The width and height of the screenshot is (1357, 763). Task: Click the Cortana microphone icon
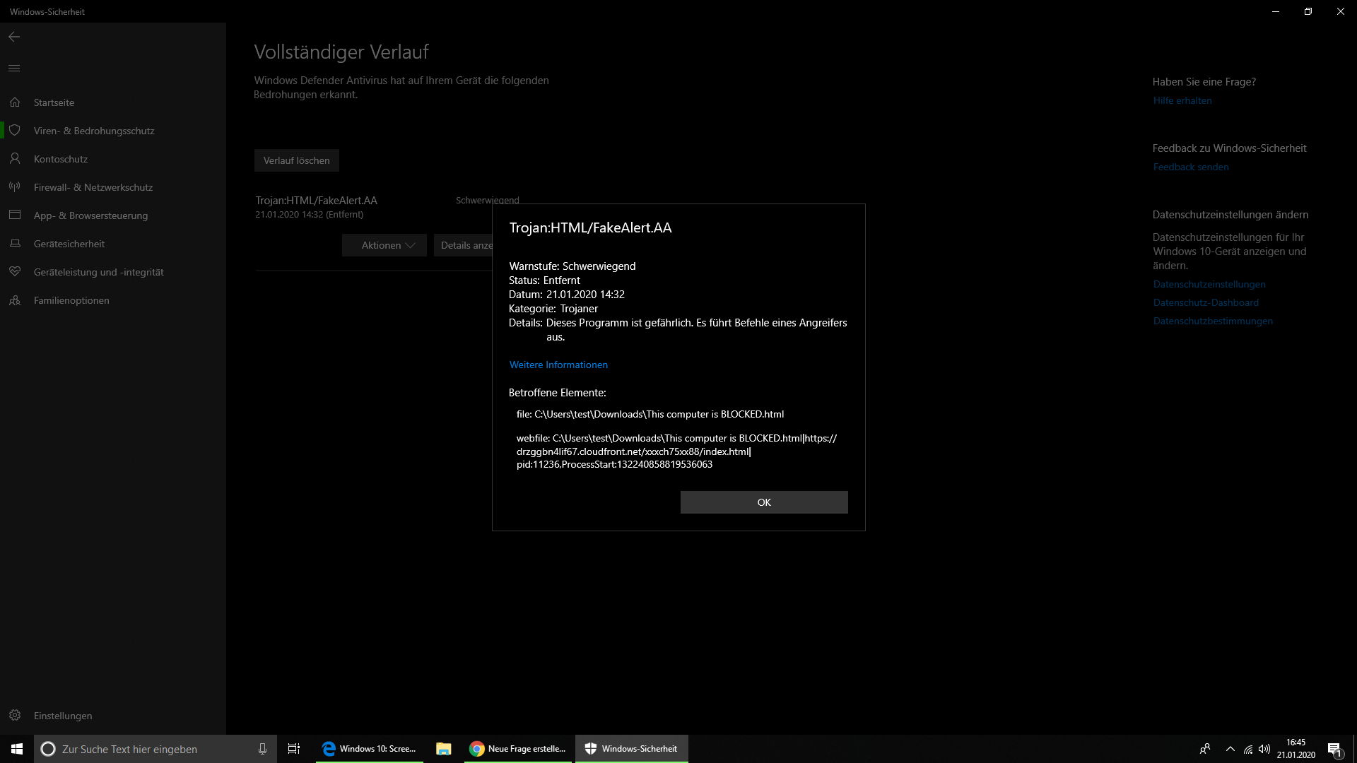click(x=262, y=749)
